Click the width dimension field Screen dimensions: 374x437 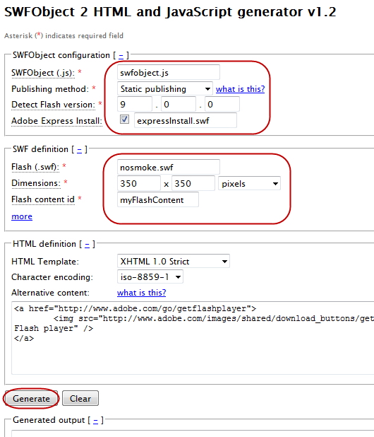tap(139, 183)
